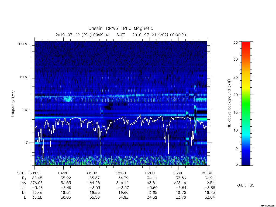
Task: Click the 100 frequency tick label
Action: pos(25,110)
